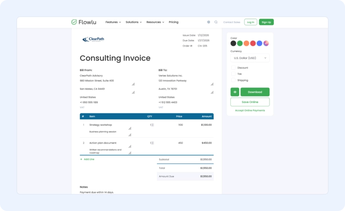The image size is (345, 211).
Task: Expand the Features menu
Action: (x=113, y=22)
